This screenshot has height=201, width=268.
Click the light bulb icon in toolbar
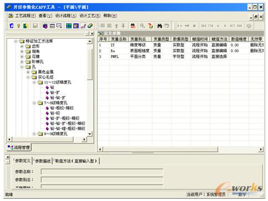coord(18,26)
